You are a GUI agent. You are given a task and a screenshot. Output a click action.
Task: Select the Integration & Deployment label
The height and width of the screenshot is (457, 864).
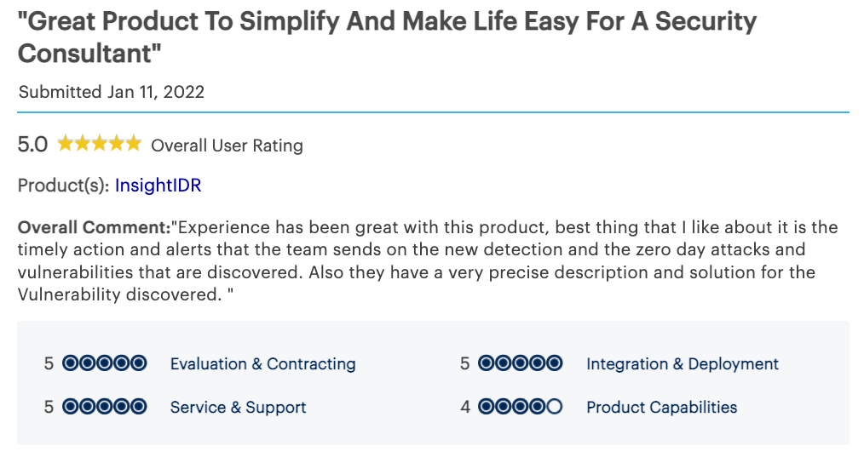click(x=682, y=364)
